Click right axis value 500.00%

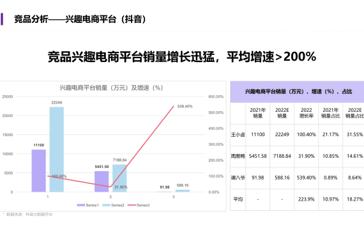[x=216, y=112]
